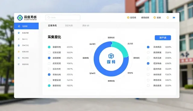Screen dimensions: 193x111
Task: Toggle the empty marker in the left list's second row
Action: pos(49,52)
